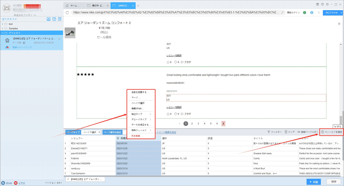Click reviewer cell "FABIAN"
The height and width of the screenshot is (186, 344).
click(x=92, y=159)
